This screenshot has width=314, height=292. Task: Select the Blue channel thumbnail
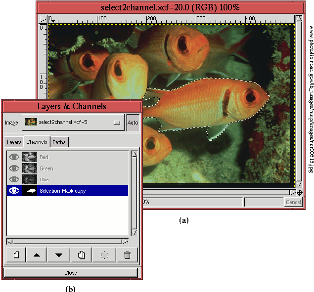(x=29, y=179)
